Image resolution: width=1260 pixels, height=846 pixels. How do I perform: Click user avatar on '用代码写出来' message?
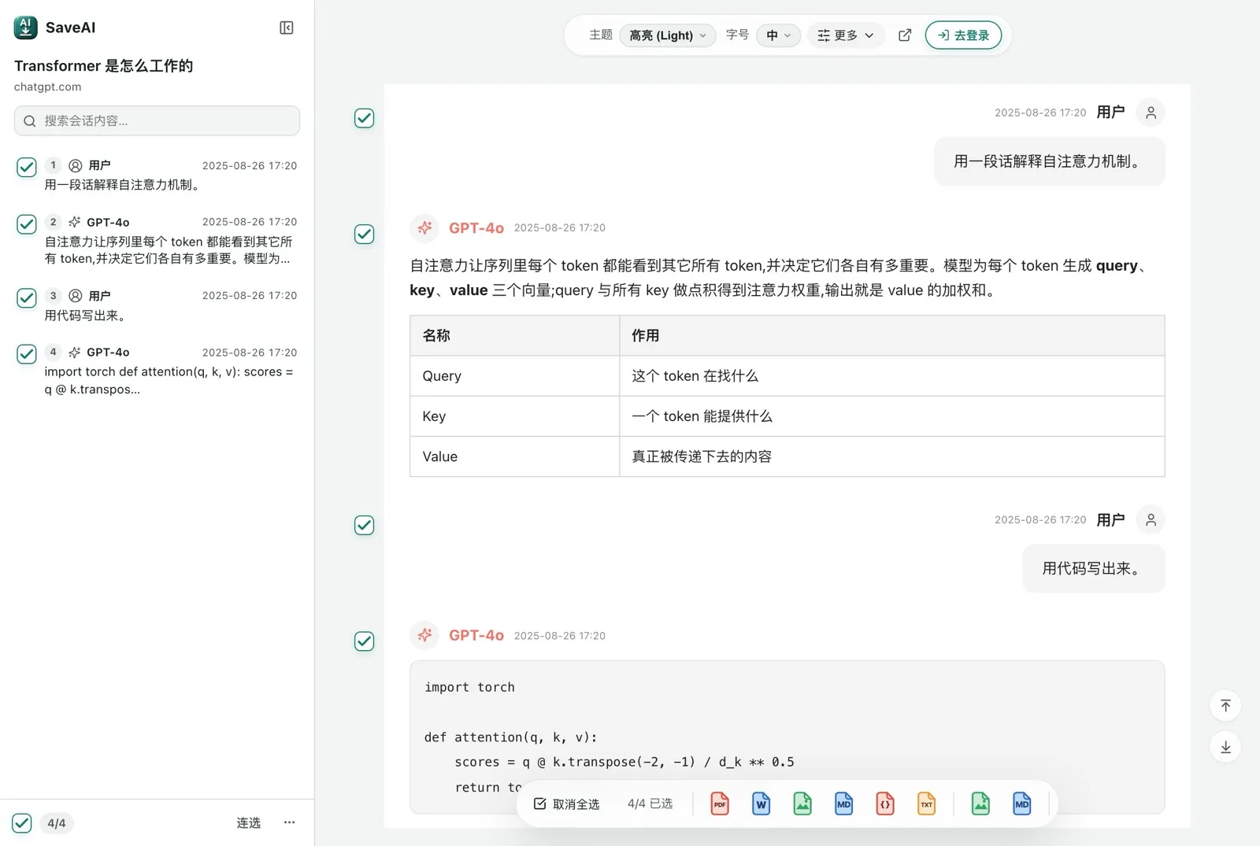pyautogui.click(x=1151, y=519)
